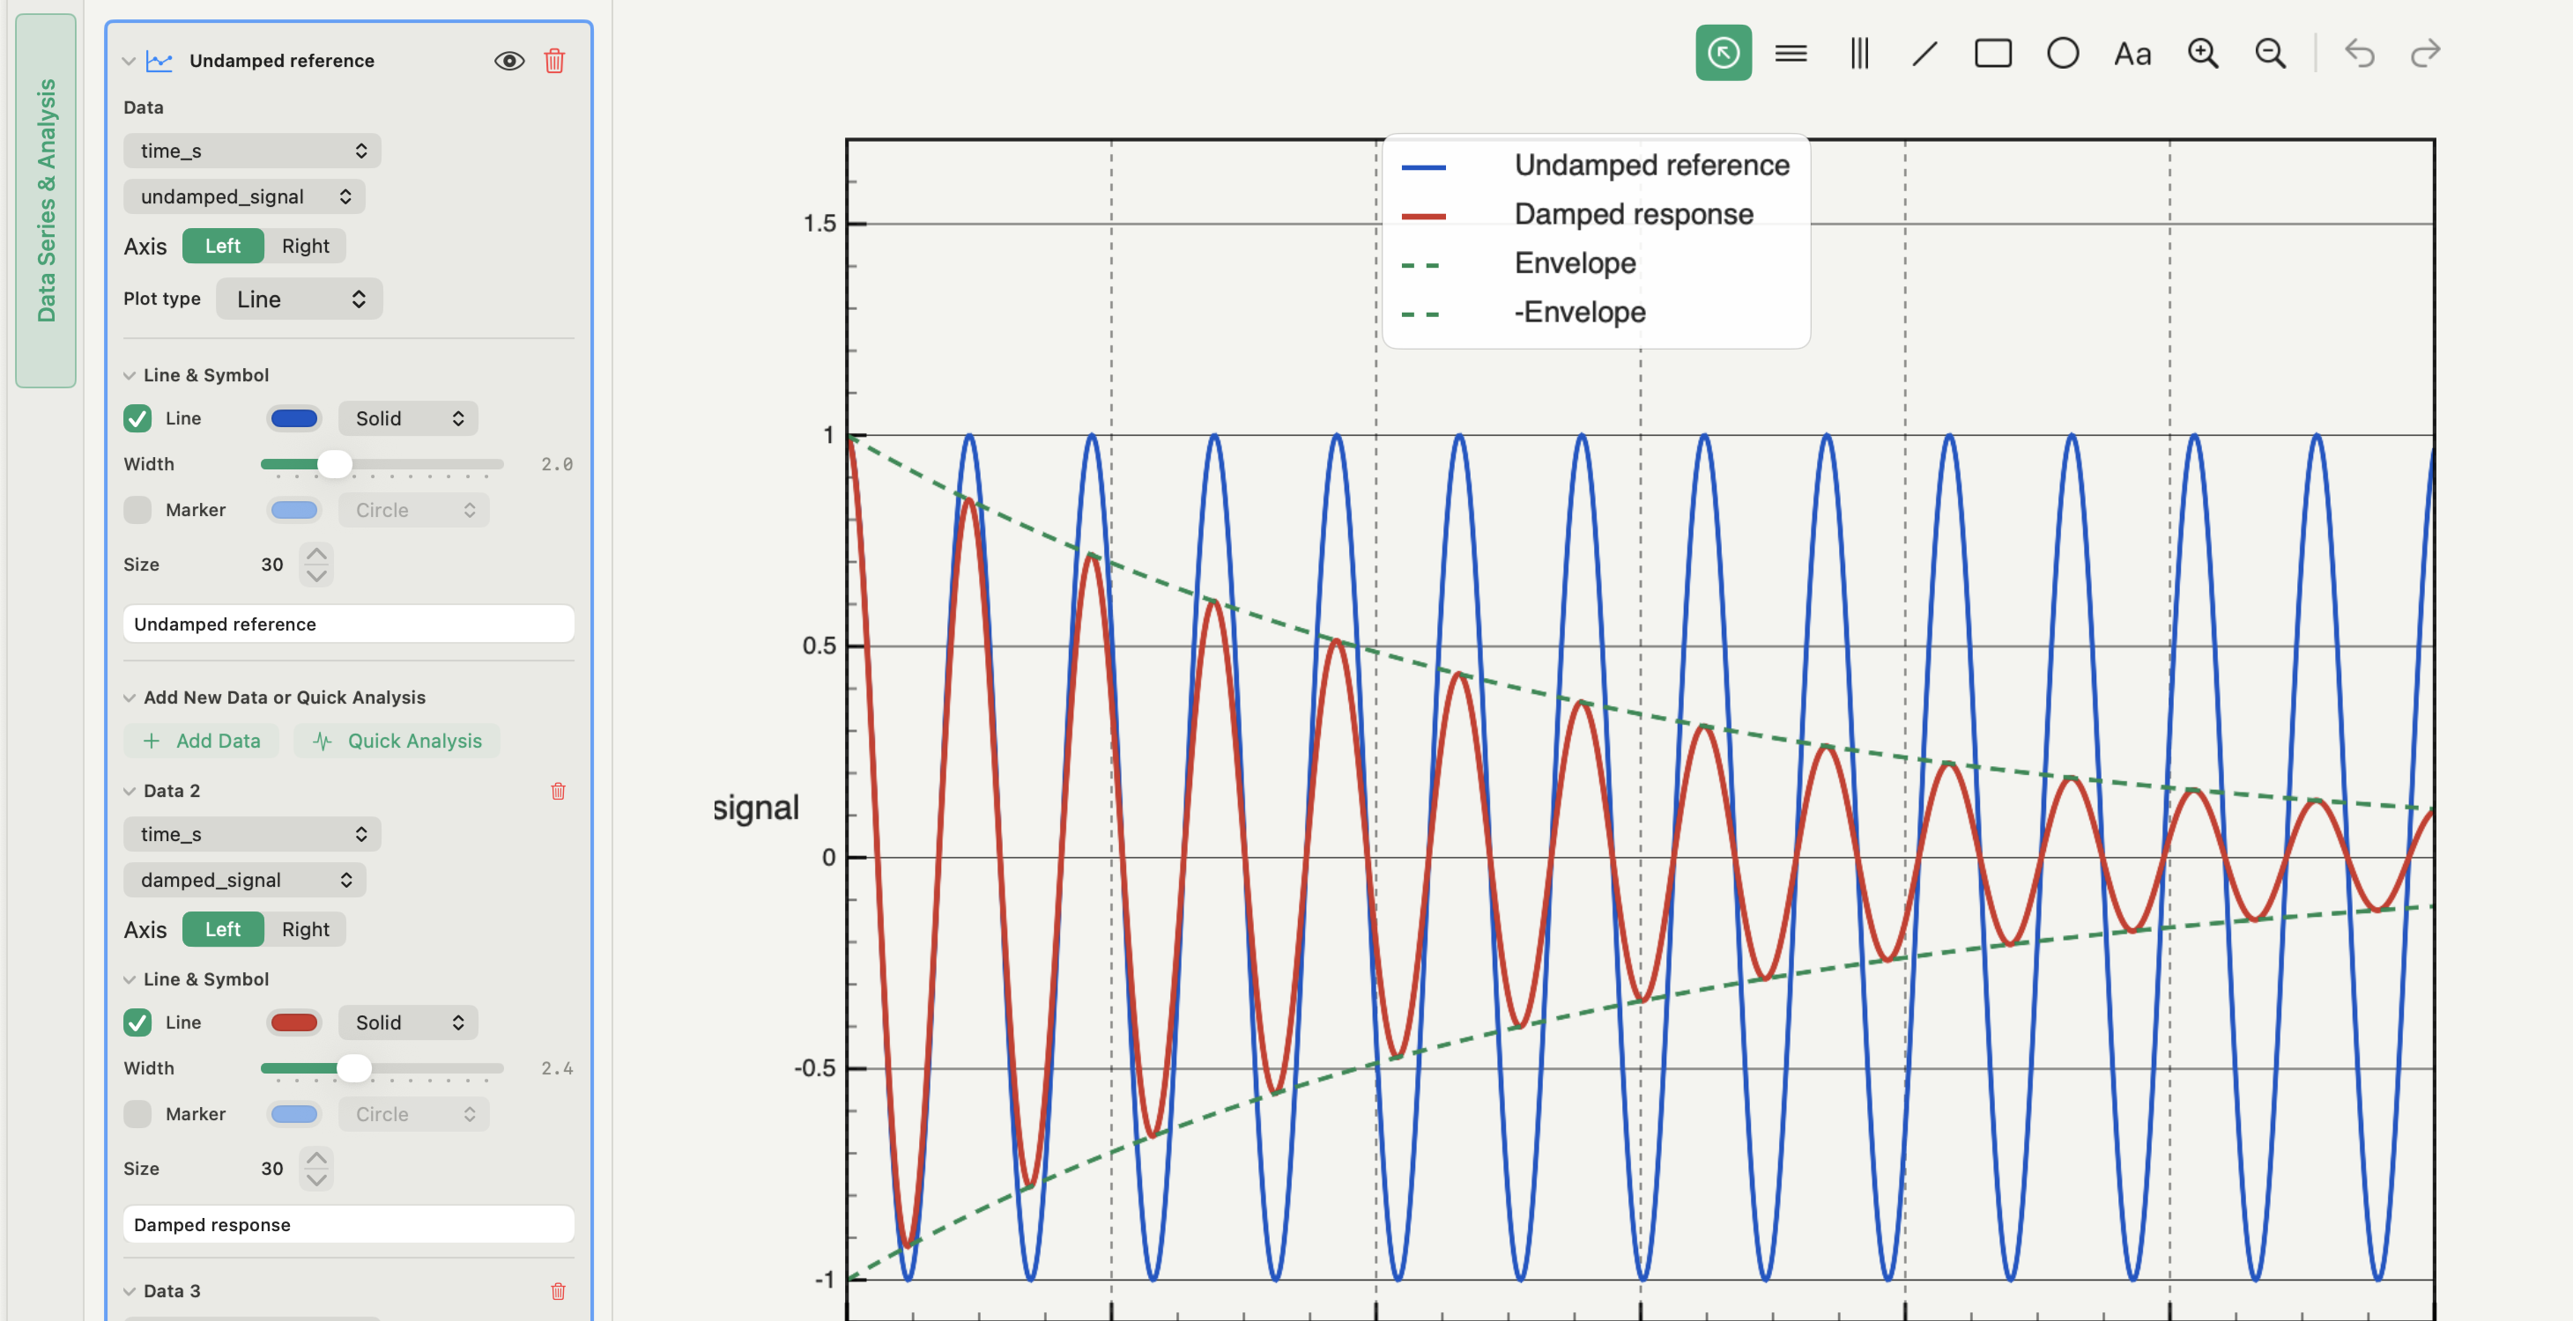Select Left axis for Data 2
Image resolution: width=2573 pixels, height=1321 pixels.
[223, 930]
